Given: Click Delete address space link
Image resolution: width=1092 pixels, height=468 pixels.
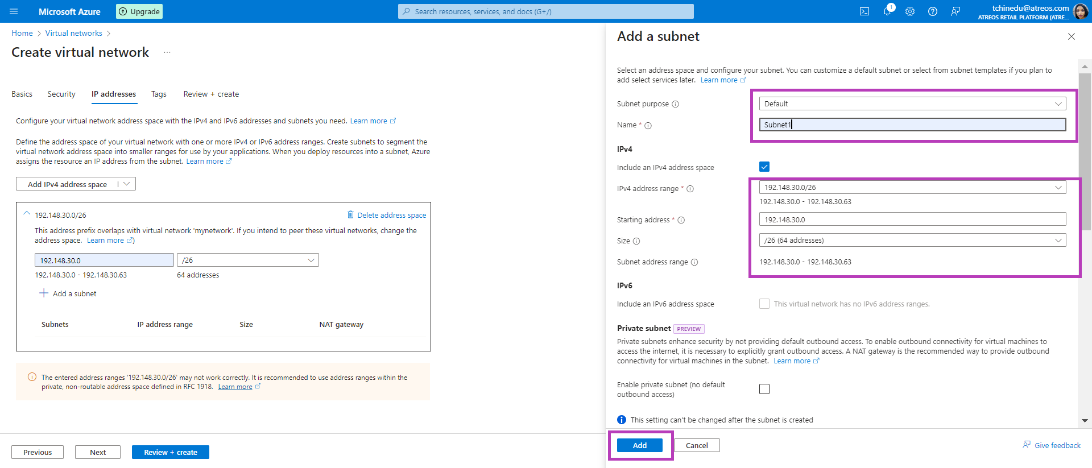Looking at the screenshot, I should [391, 215].
